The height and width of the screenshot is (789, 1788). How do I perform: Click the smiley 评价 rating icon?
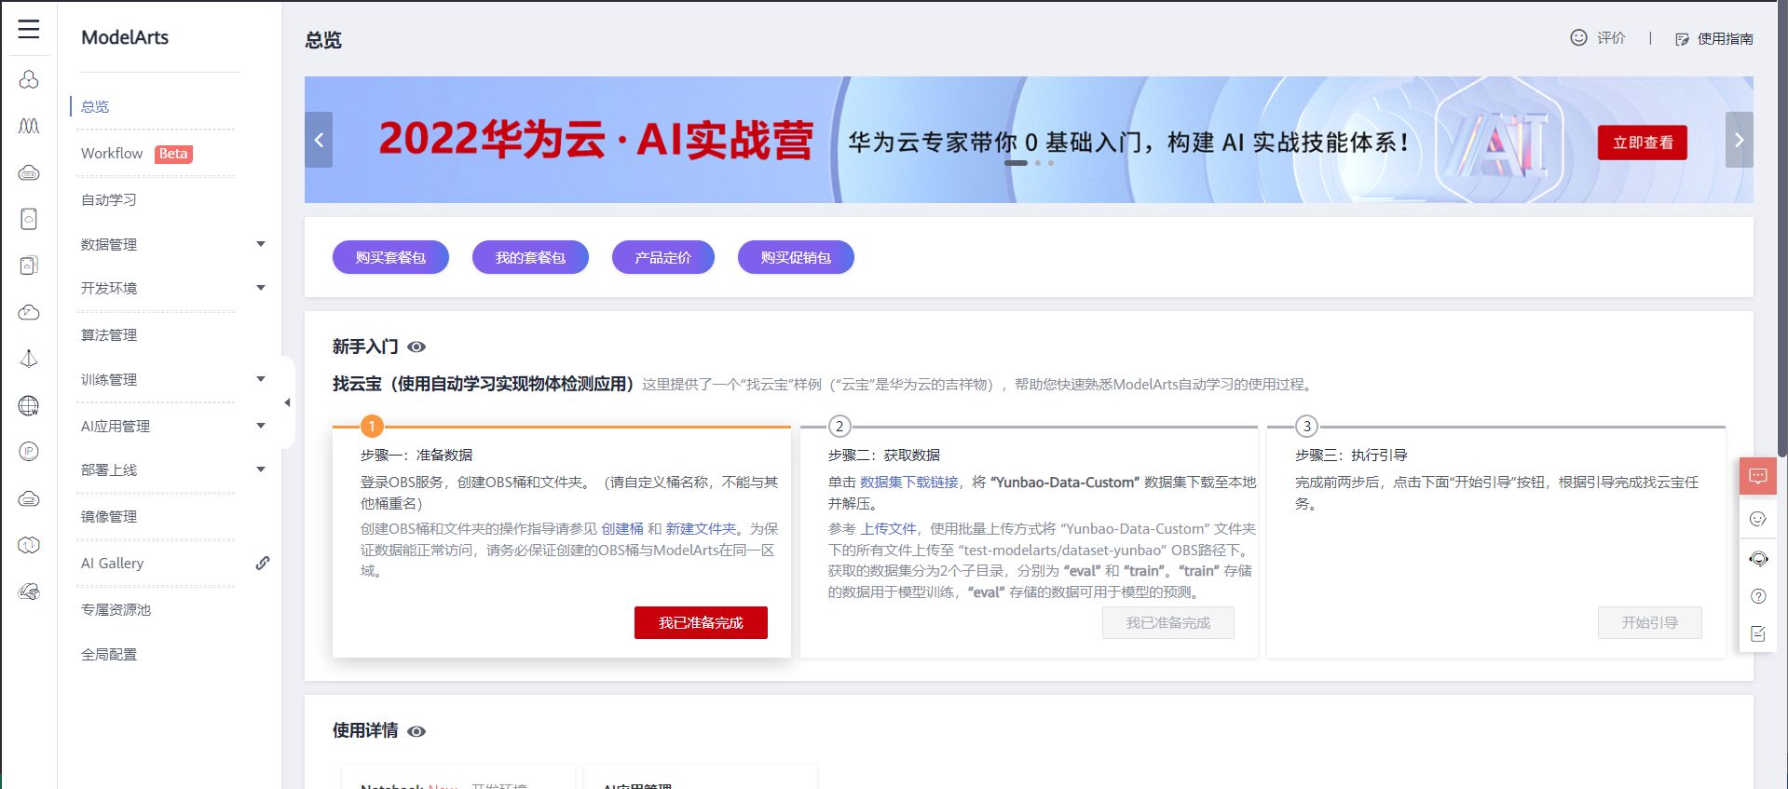pos(1578,38)
